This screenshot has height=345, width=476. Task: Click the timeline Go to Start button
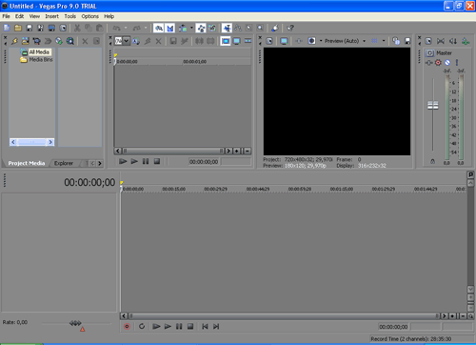pos(205,327)
